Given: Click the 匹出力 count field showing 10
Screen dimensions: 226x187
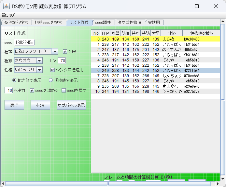Looking at the screenshot, I should [9, 91].
